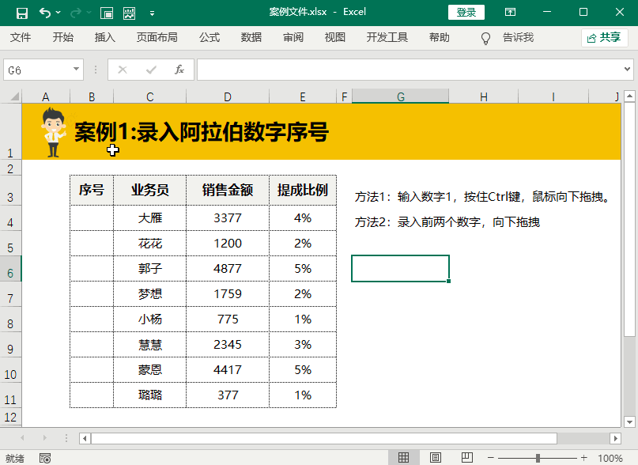Expand the Customize Quick Access Toolbar dropdown

pyautogui.click(x=152, y=13)
